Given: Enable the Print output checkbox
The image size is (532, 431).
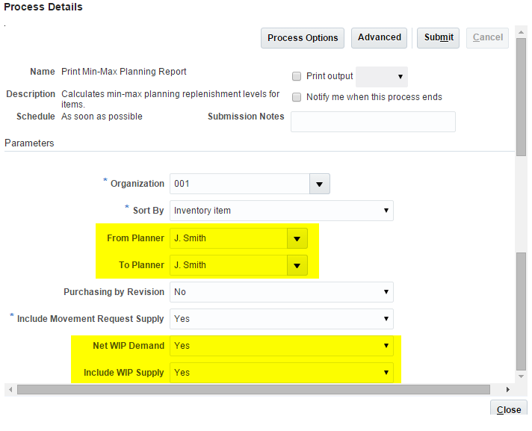Looking at the screenshot, I should point(297,76).
